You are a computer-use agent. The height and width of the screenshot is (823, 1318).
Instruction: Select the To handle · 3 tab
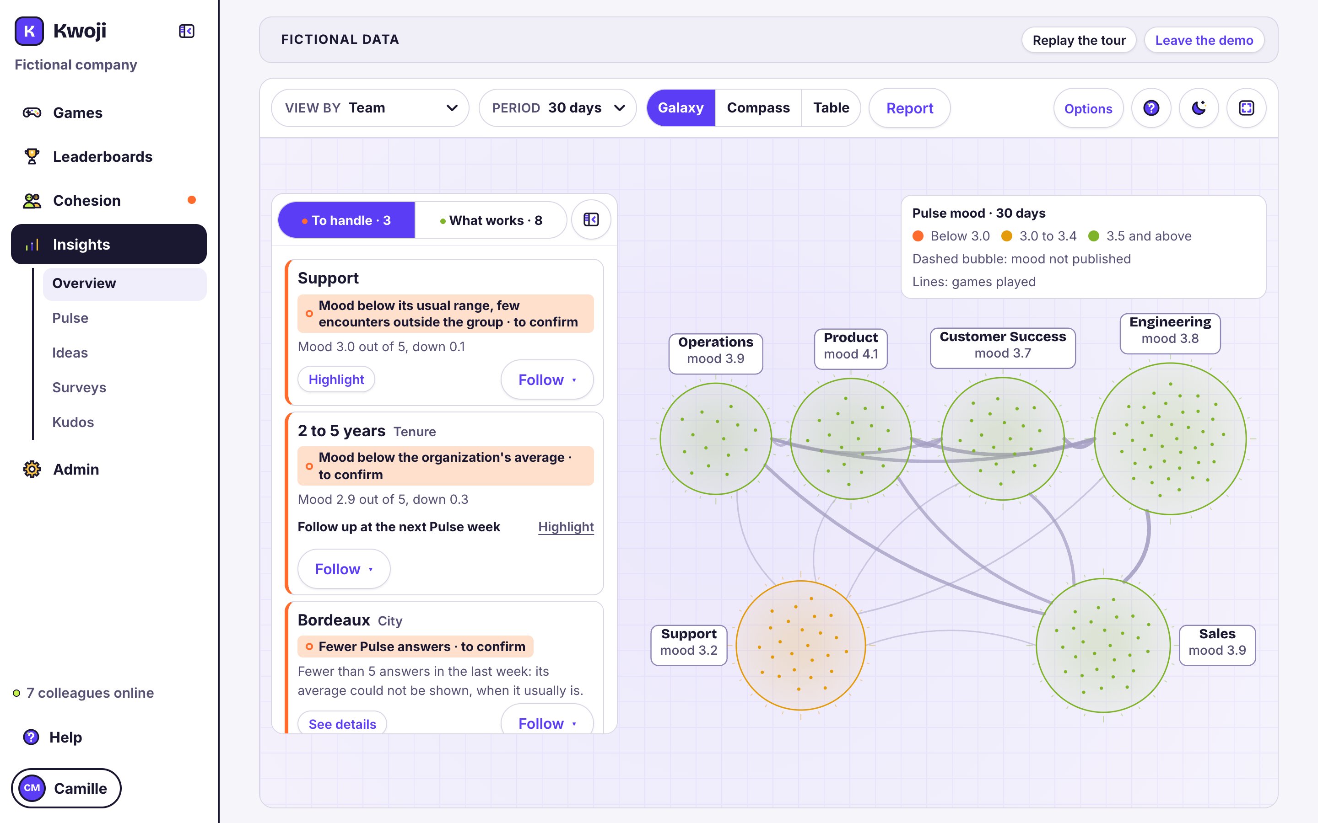pyautogui.click(x=346, y=220)
